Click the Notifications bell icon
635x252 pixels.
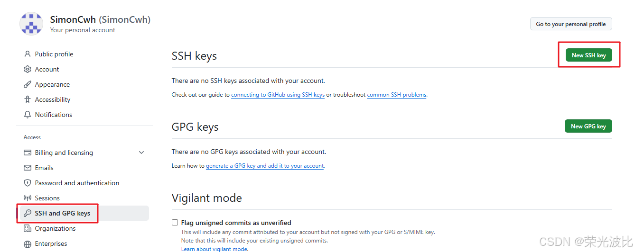pos(28,115)
